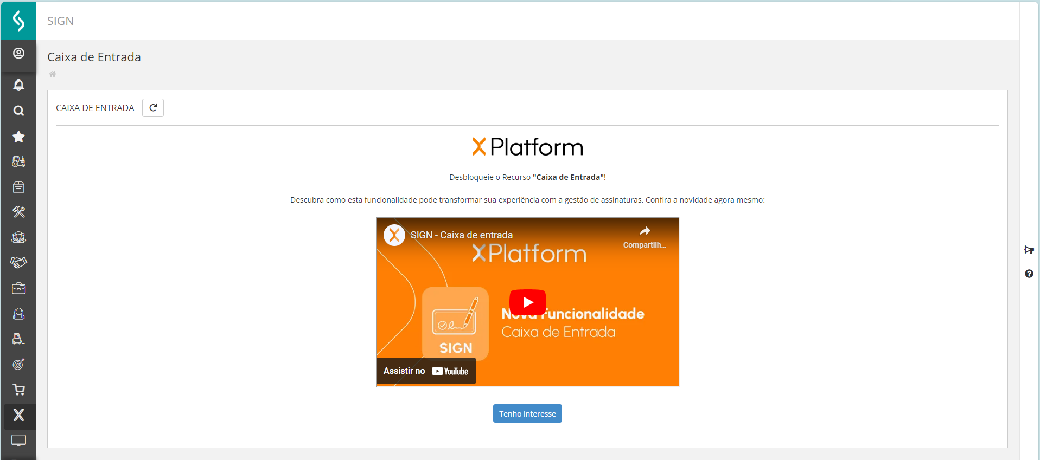
Task: Click the Compartilhar share arrow on video
Action: point(645,237)
